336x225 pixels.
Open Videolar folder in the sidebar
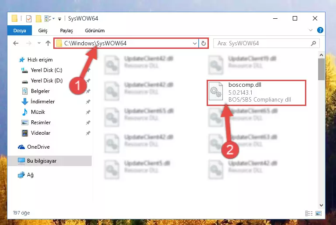41,133
